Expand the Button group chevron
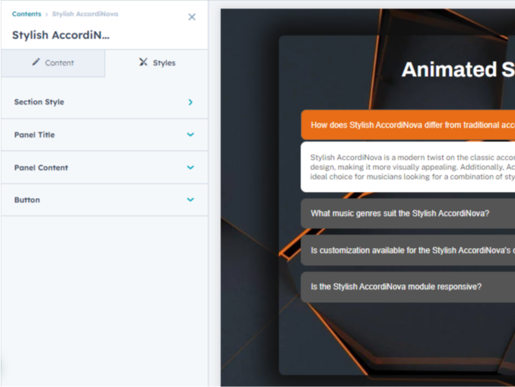The image size is (515, 387). (x=190, y=200)
